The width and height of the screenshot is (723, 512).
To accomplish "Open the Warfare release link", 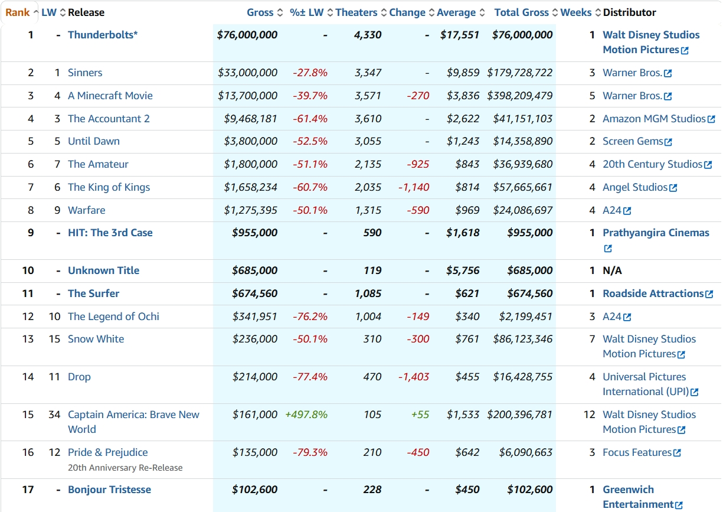I will (87, 210).
